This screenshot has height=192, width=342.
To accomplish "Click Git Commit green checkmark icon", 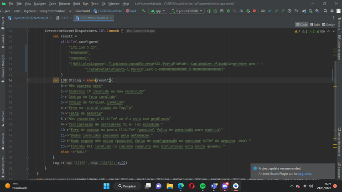I will (276, 11).
